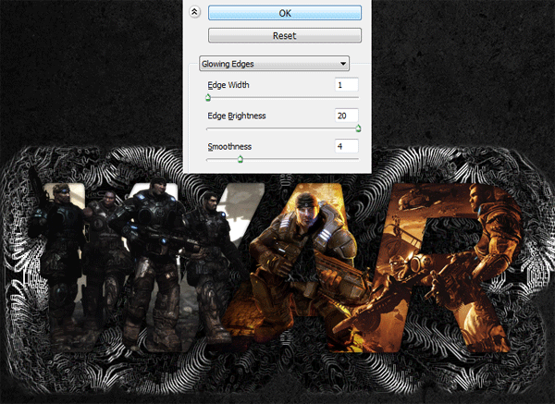Image resolution: width=555 pixels, height=404 pixels.
Task: Click the Smoothness label
Action: coord(229,146)
